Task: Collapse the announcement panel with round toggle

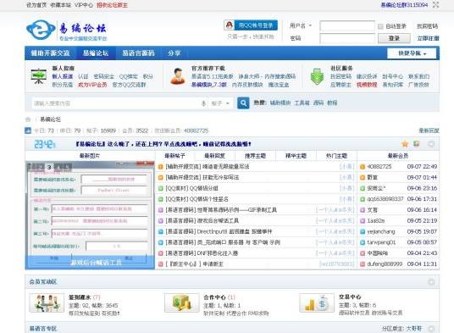Action: 431,144
